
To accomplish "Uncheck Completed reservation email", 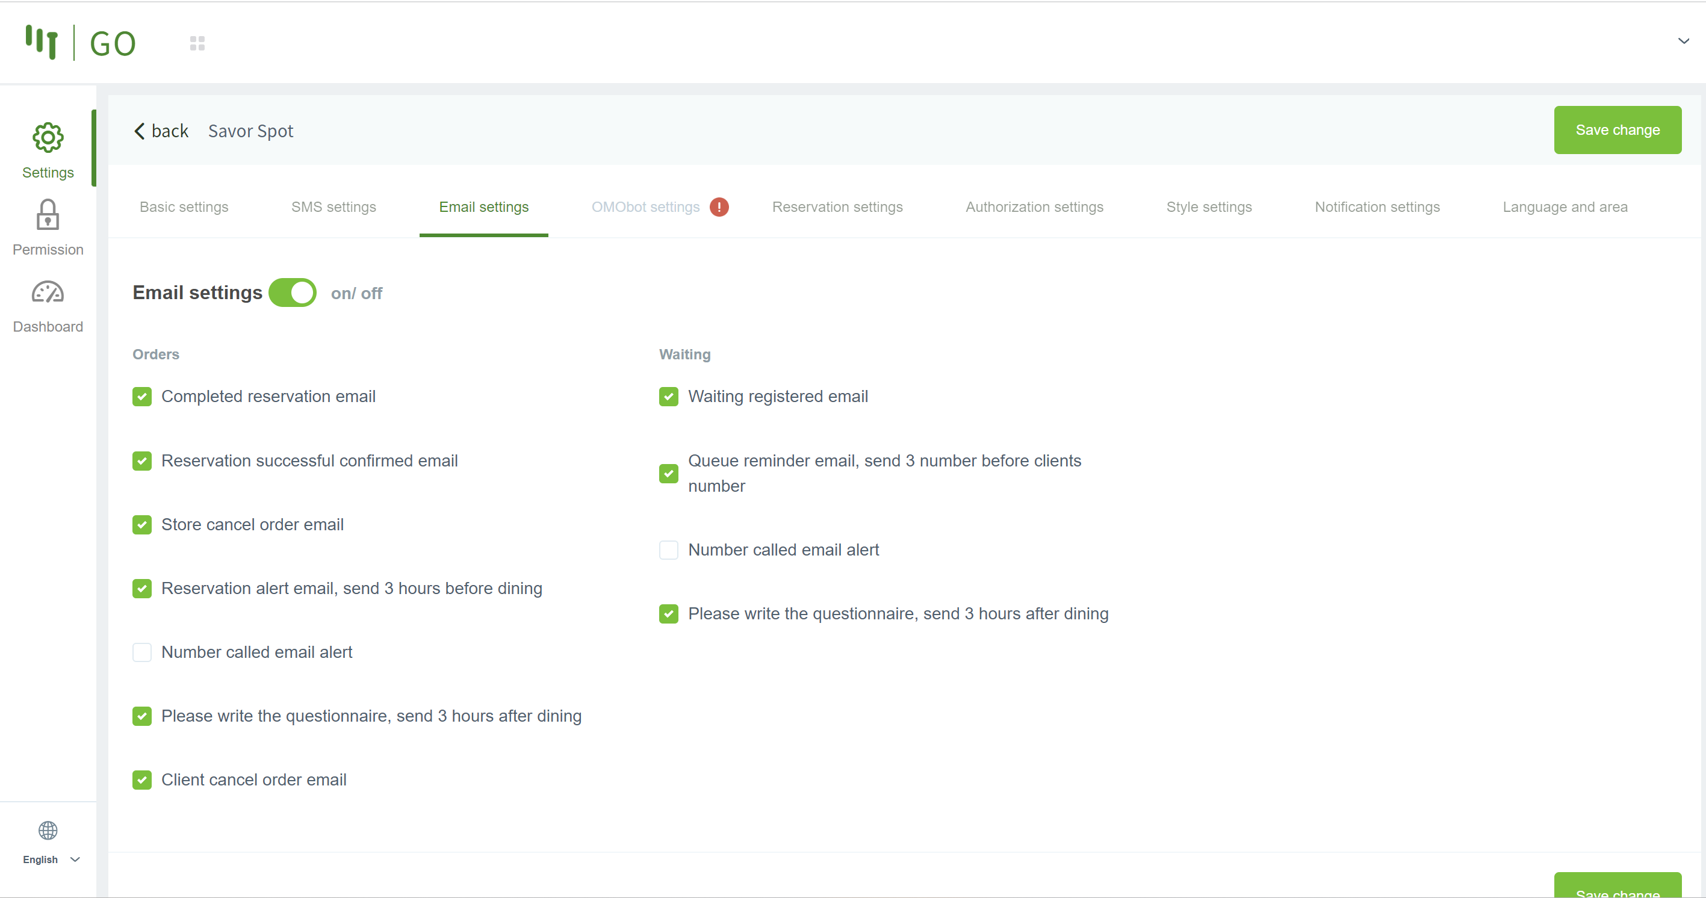I will 141,397.
